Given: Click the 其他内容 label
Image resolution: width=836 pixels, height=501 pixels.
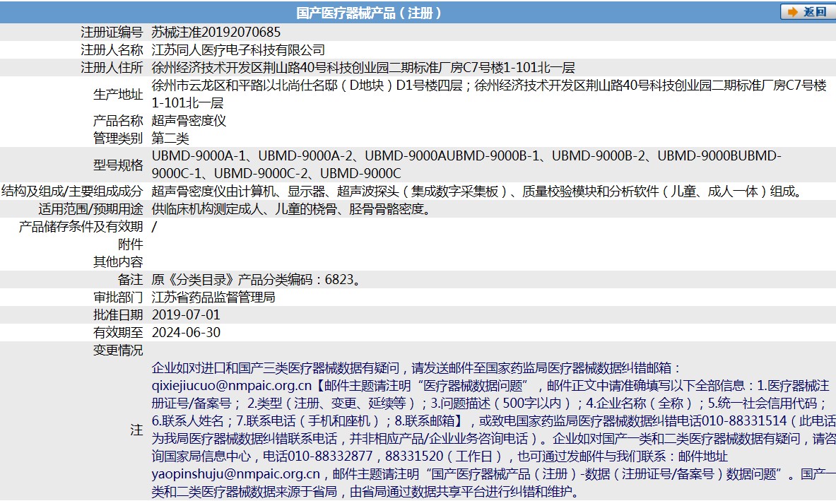Looking at the screenshot, I should click(x=118, y=261).
